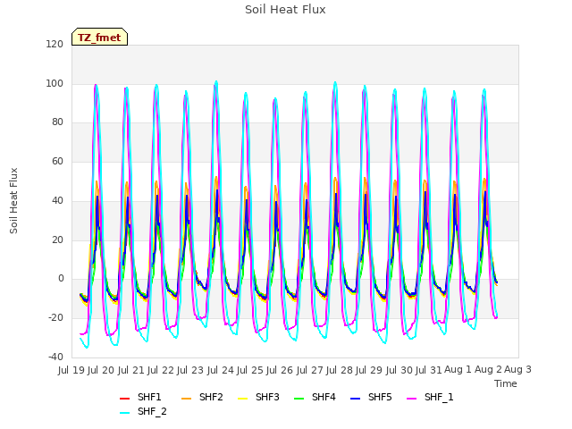Click the Aug 3 x-axis date label
Viewport: 572px width, 429px height.
(x=518, y=370)
